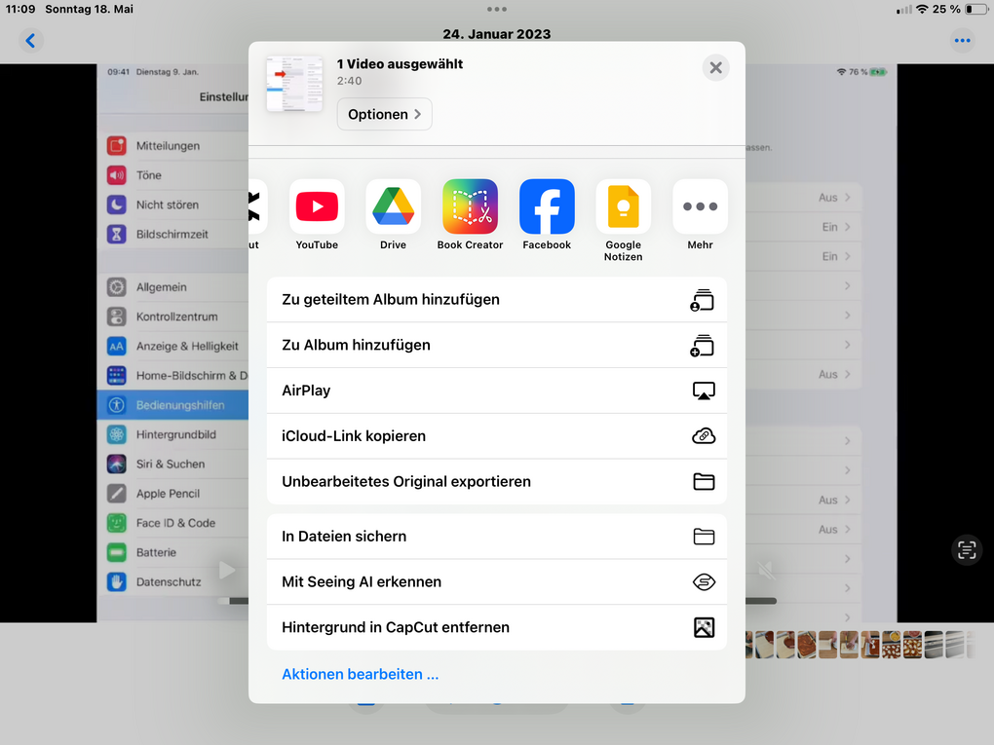Choose Zu Album hinzufügen
The height and width of the screenshot is (745, 994).
(x=496, y=346)
